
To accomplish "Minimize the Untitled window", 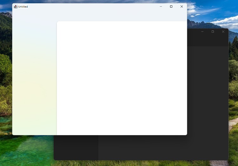I will coord(161,7).
